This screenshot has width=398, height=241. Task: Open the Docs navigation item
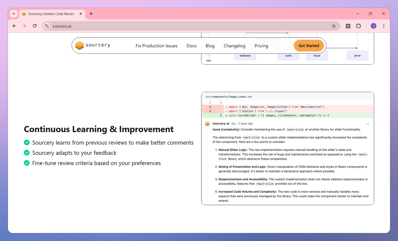(x=191, y=46)
